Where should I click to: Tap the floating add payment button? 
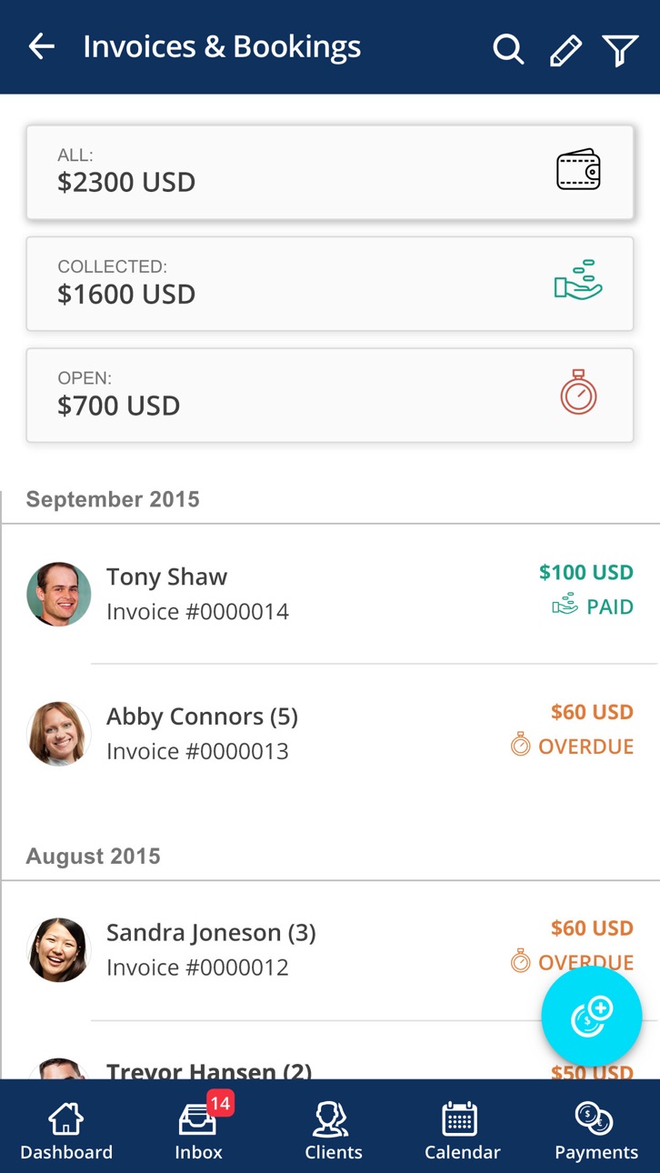pyautogui.click(x=592, y=1016)
